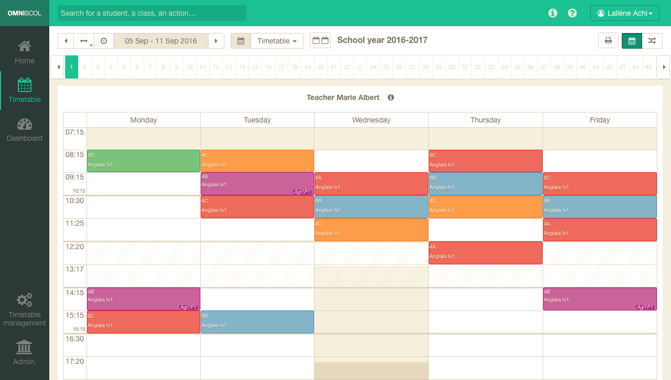Click the printer icon to print timetable
Viewport: 671px width, 380px height.
(608, 41)
